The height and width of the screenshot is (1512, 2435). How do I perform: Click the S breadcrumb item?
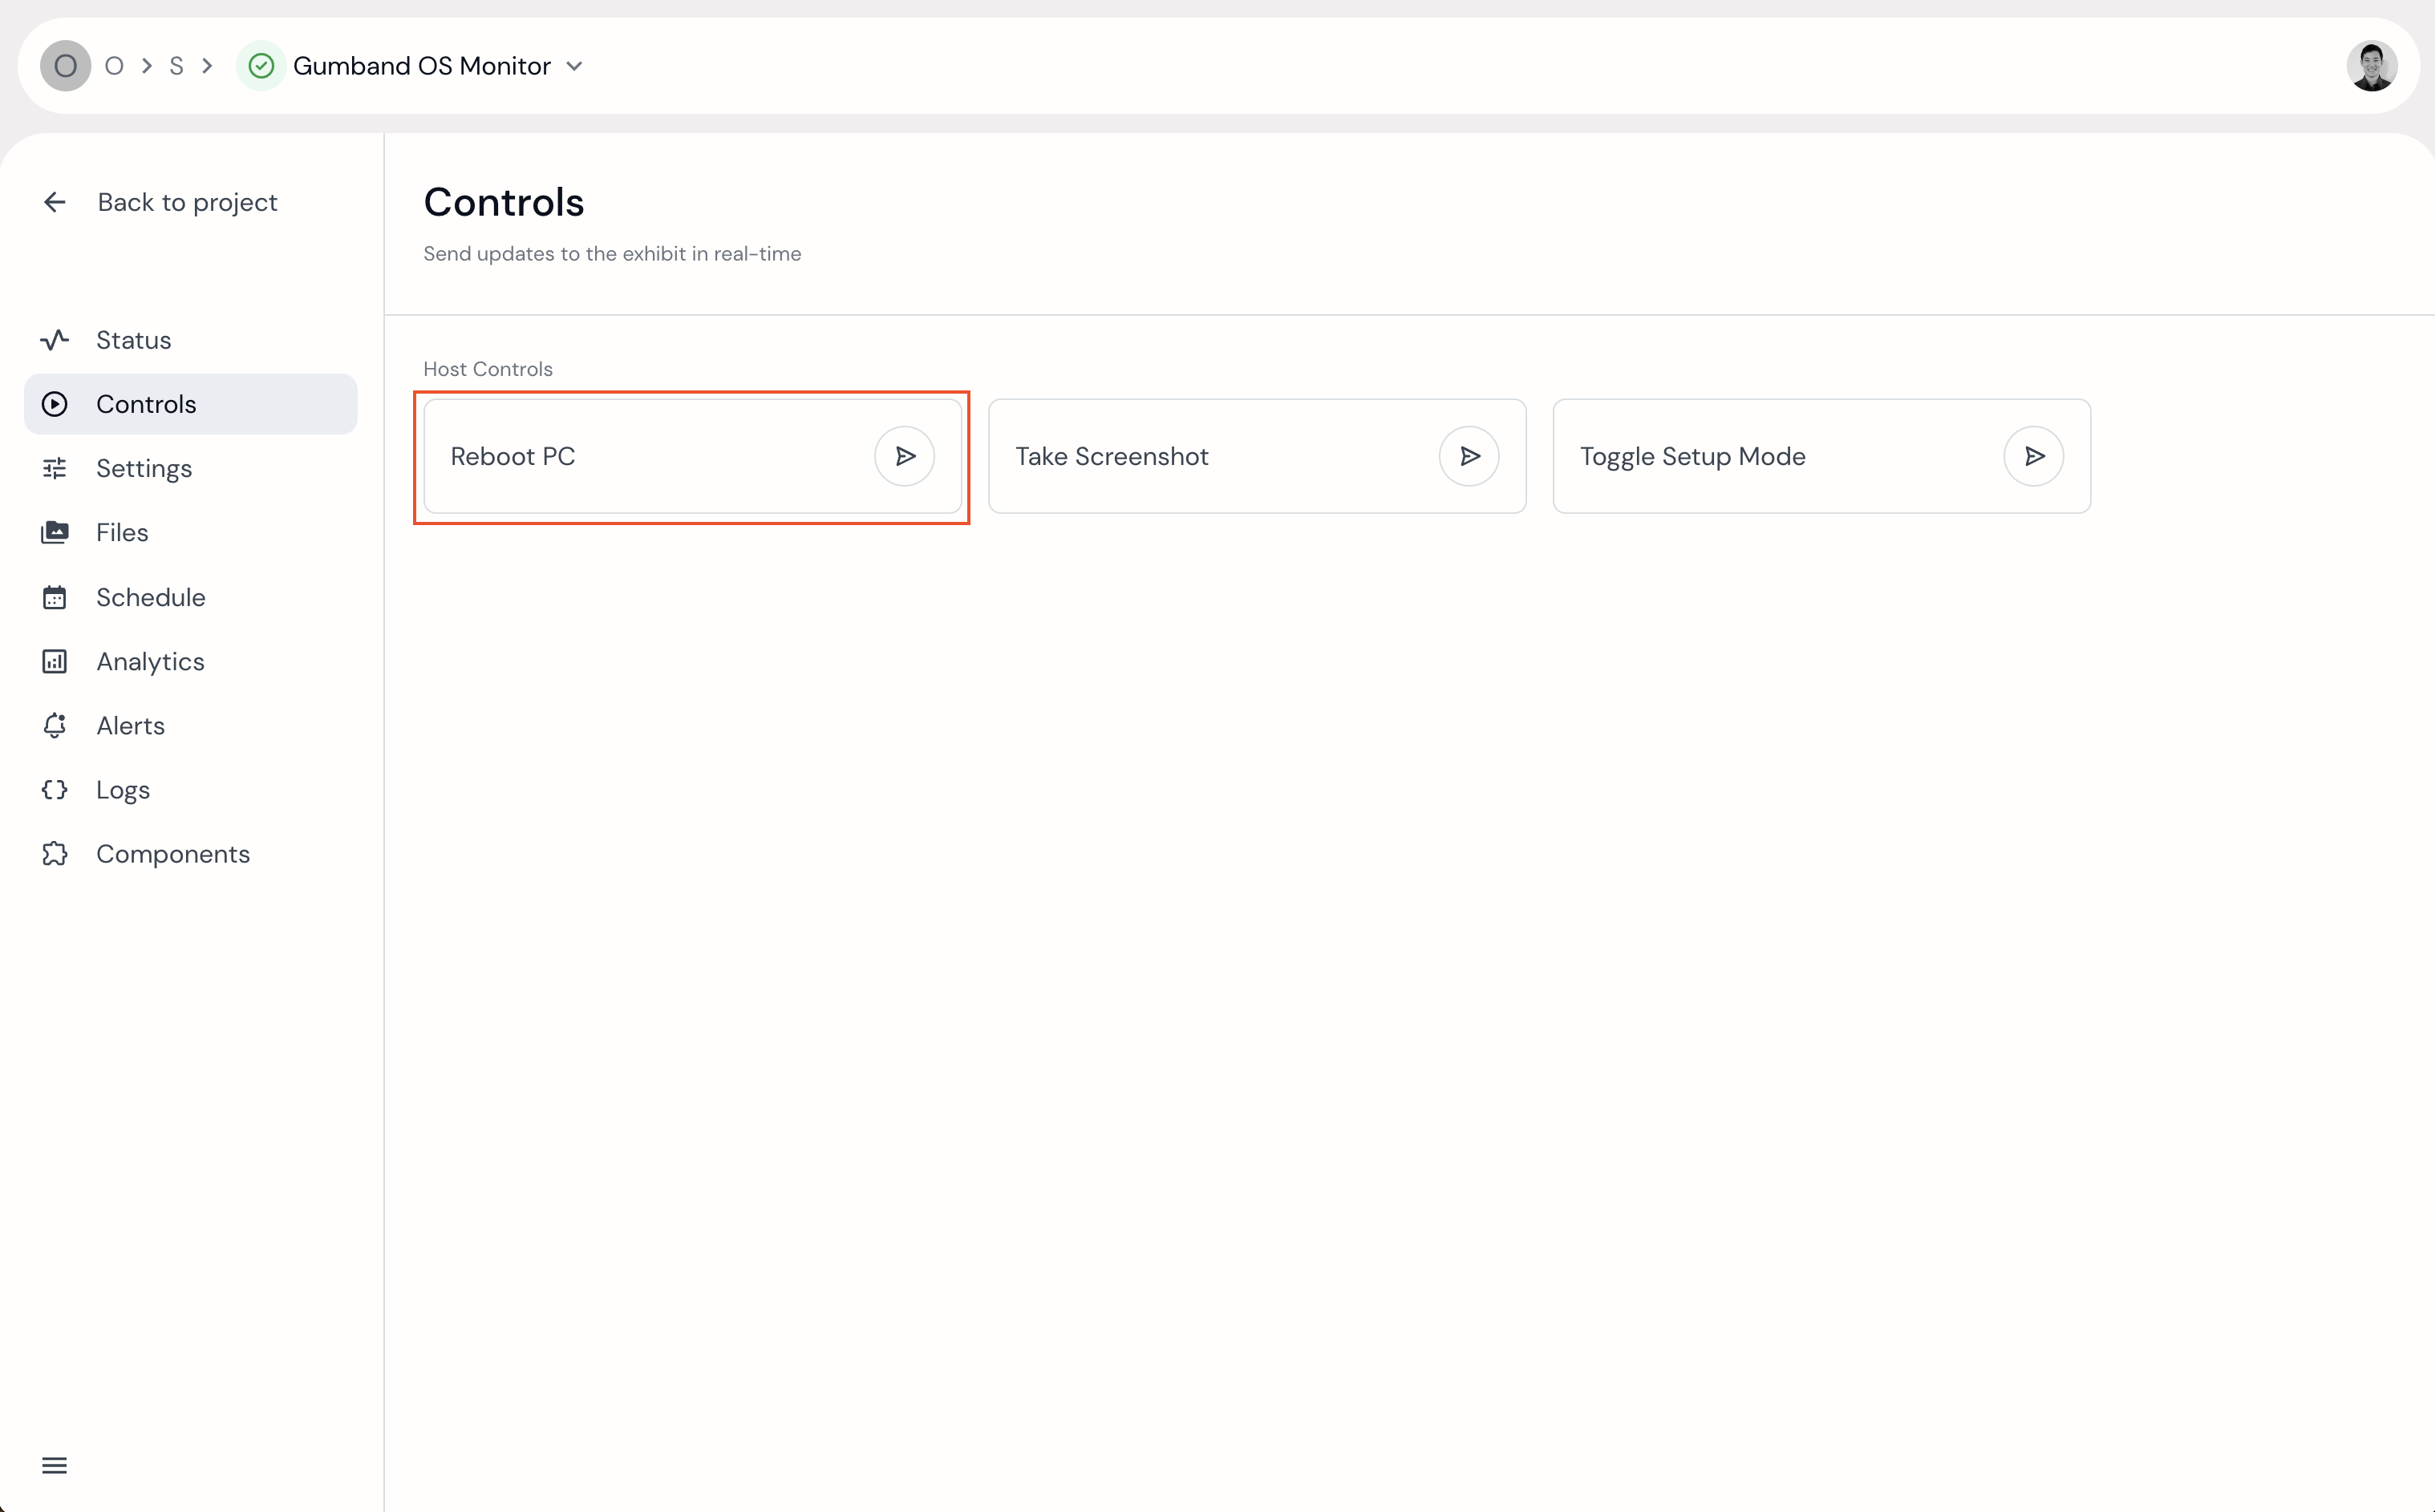point(176,66)
